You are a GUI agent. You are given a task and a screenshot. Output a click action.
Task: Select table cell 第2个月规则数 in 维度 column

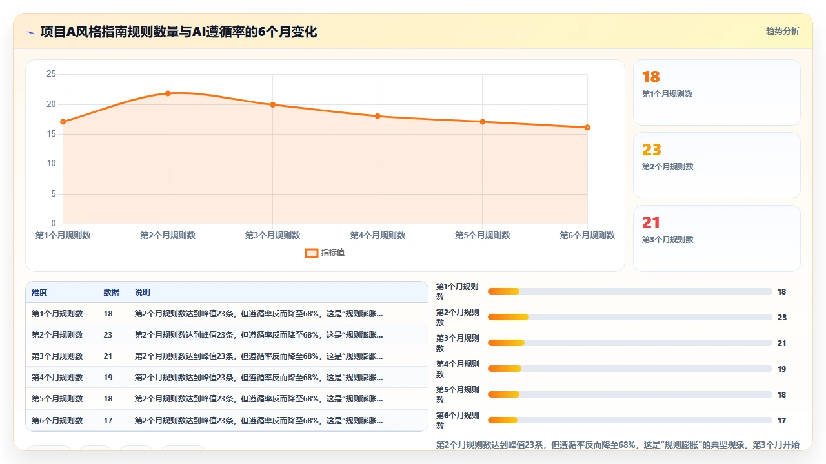coord(57,335)
